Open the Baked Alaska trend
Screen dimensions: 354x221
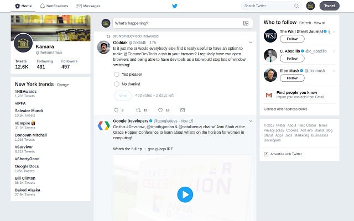pyautogui.click(x=27, y=190)
